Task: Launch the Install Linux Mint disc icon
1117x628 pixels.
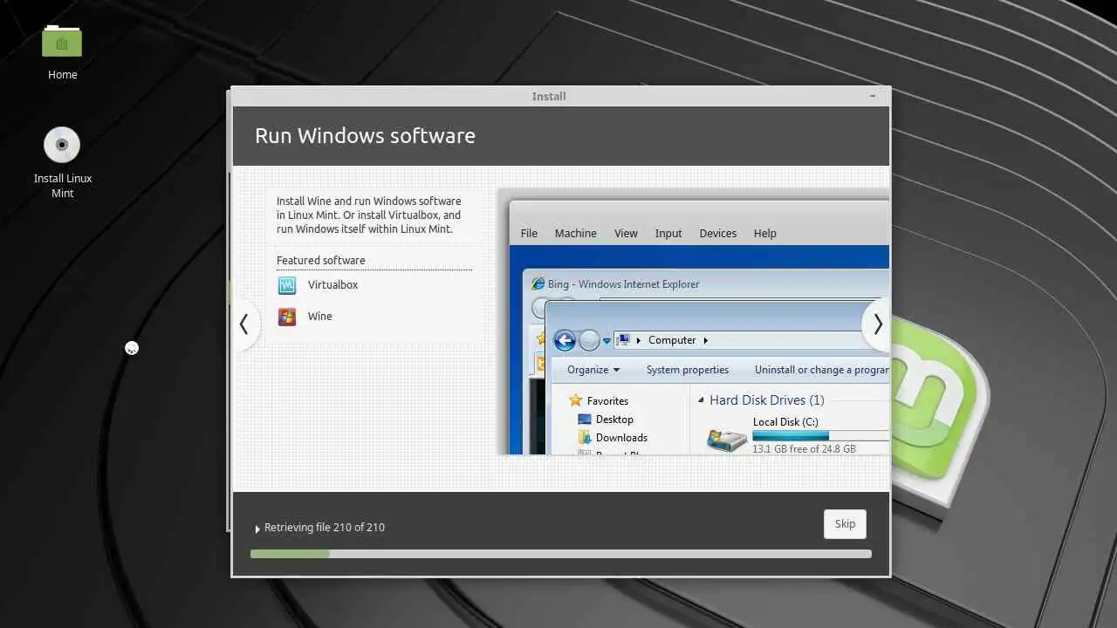Action: pos(62,145)
